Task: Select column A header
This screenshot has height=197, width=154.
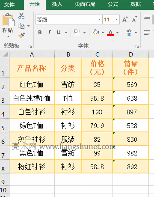Action: click(32, 54)
